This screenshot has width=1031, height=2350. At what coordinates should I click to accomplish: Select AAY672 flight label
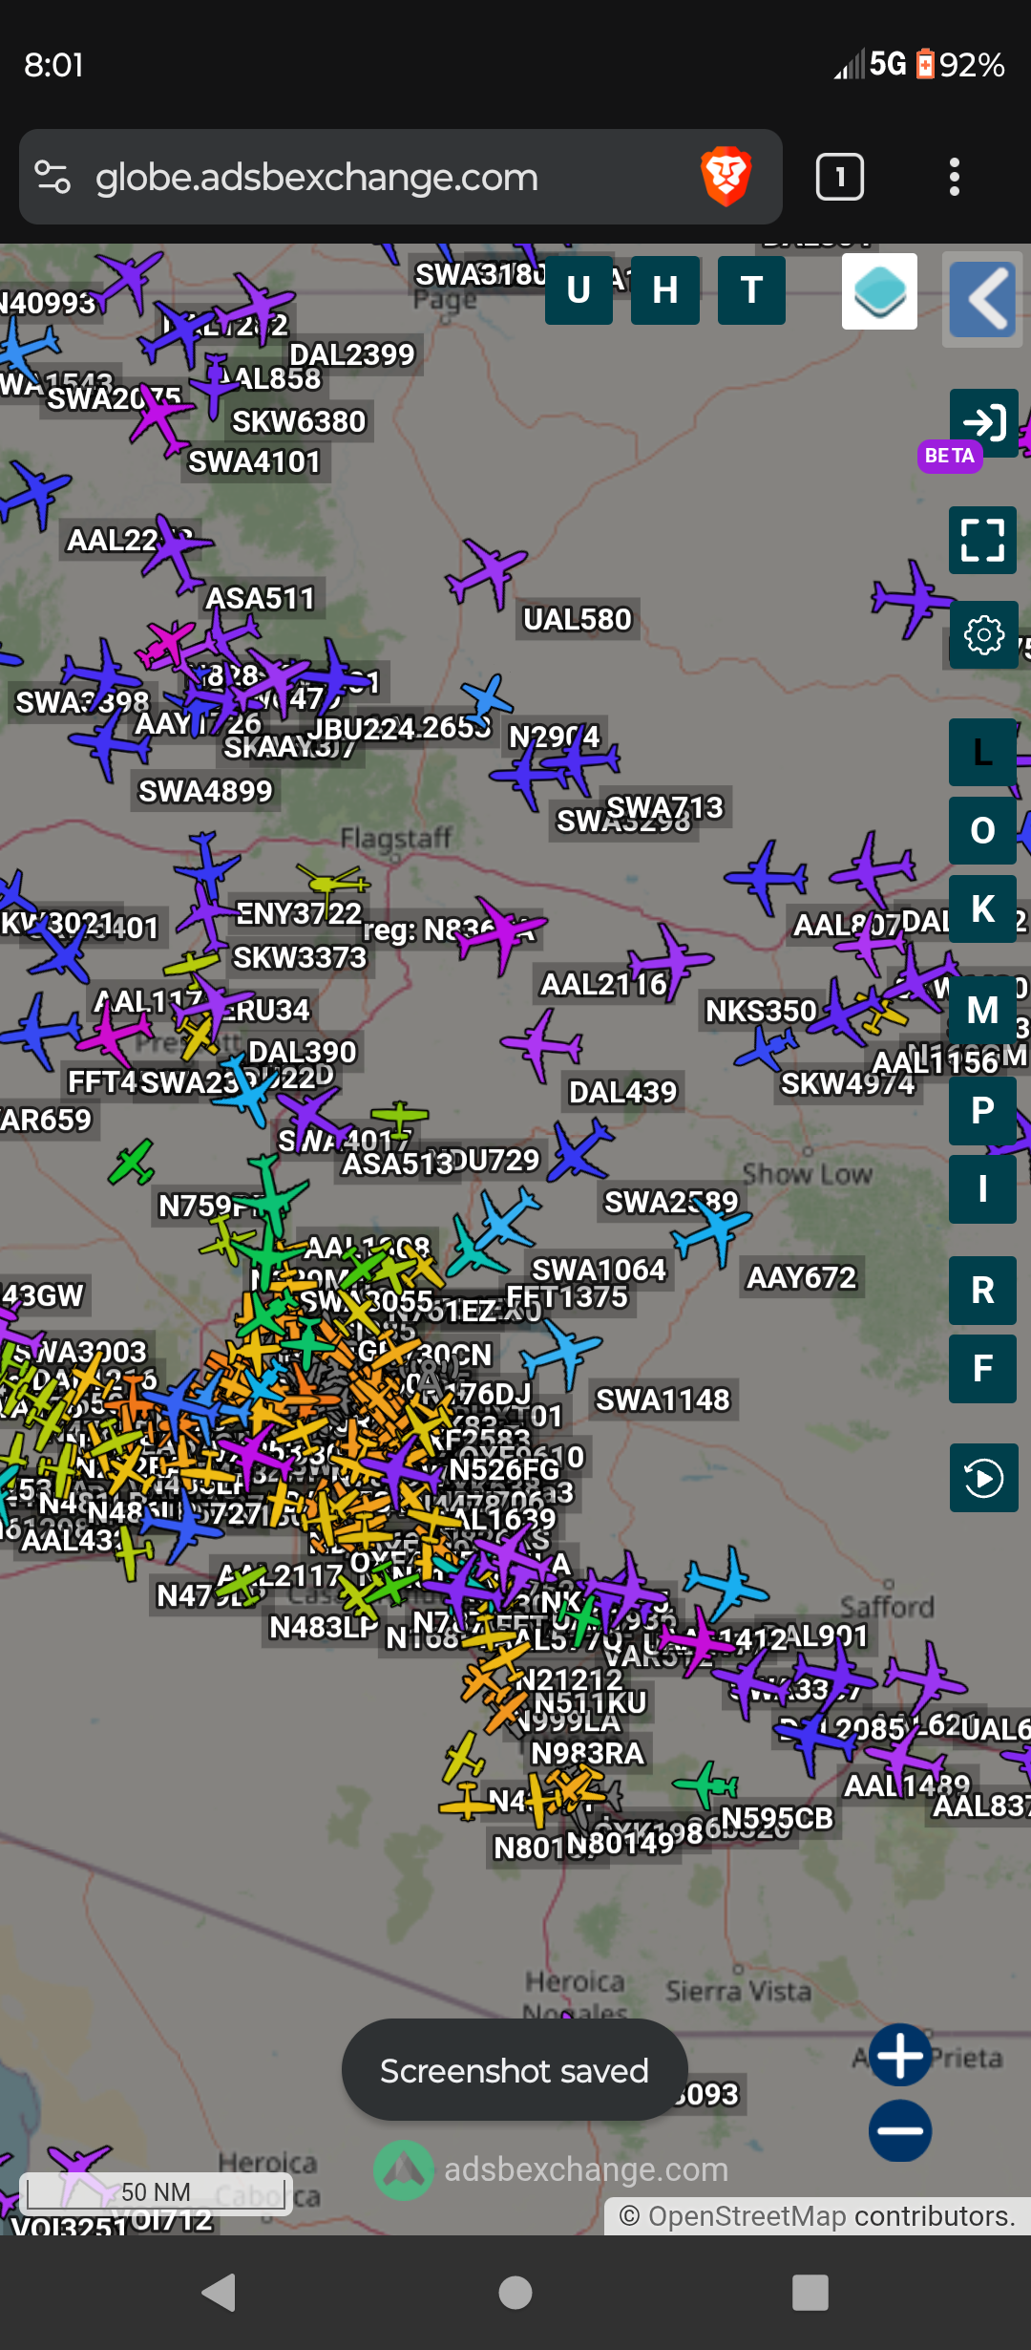pyautogui.click(x=801, y=1277)
